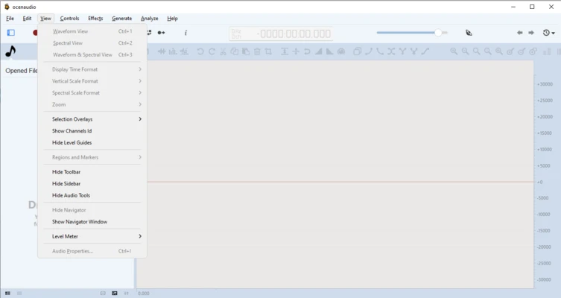
Task: Expand Display Time Format submenu
Action: click(x=92, y=69)
